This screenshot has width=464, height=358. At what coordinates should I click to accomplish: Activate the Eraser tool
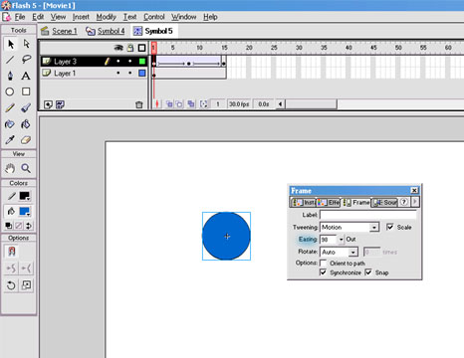[x=26, y=140]
